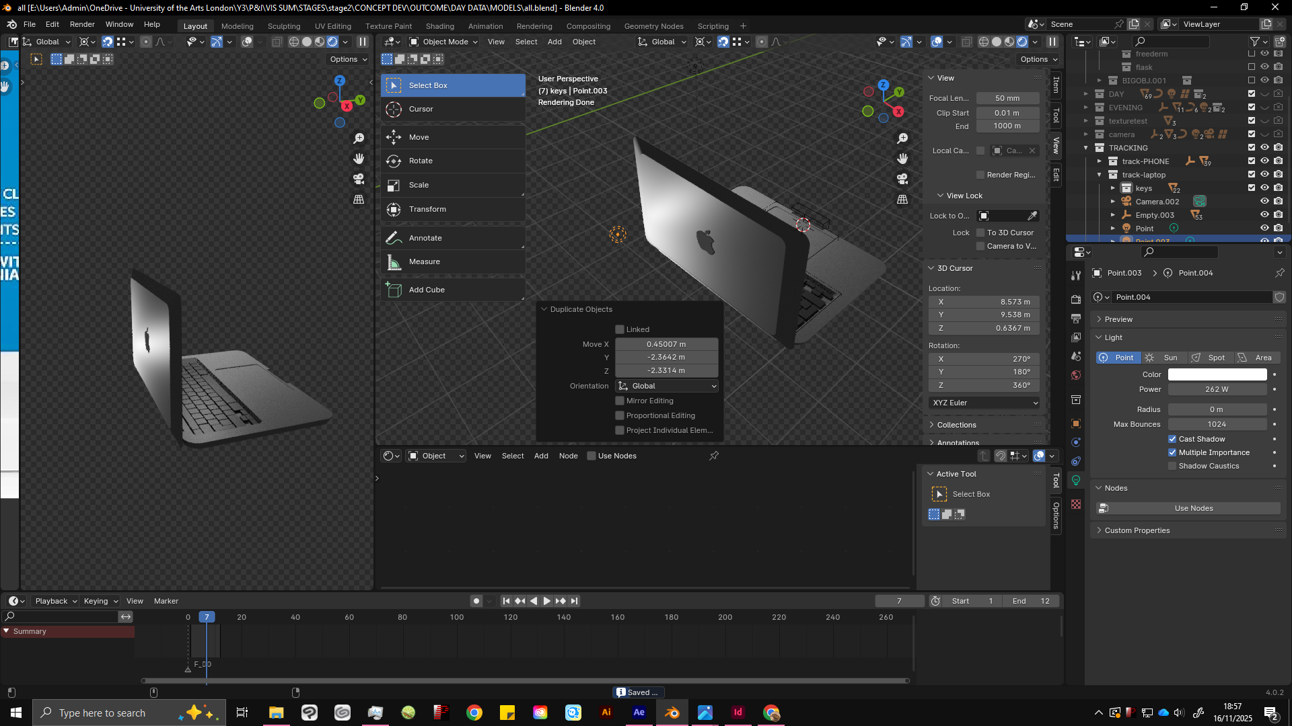The width and height of the screenshot is (1292, 726).
Task: Disable Cast Shadow for the light
Action: (x=1172, y=439)
